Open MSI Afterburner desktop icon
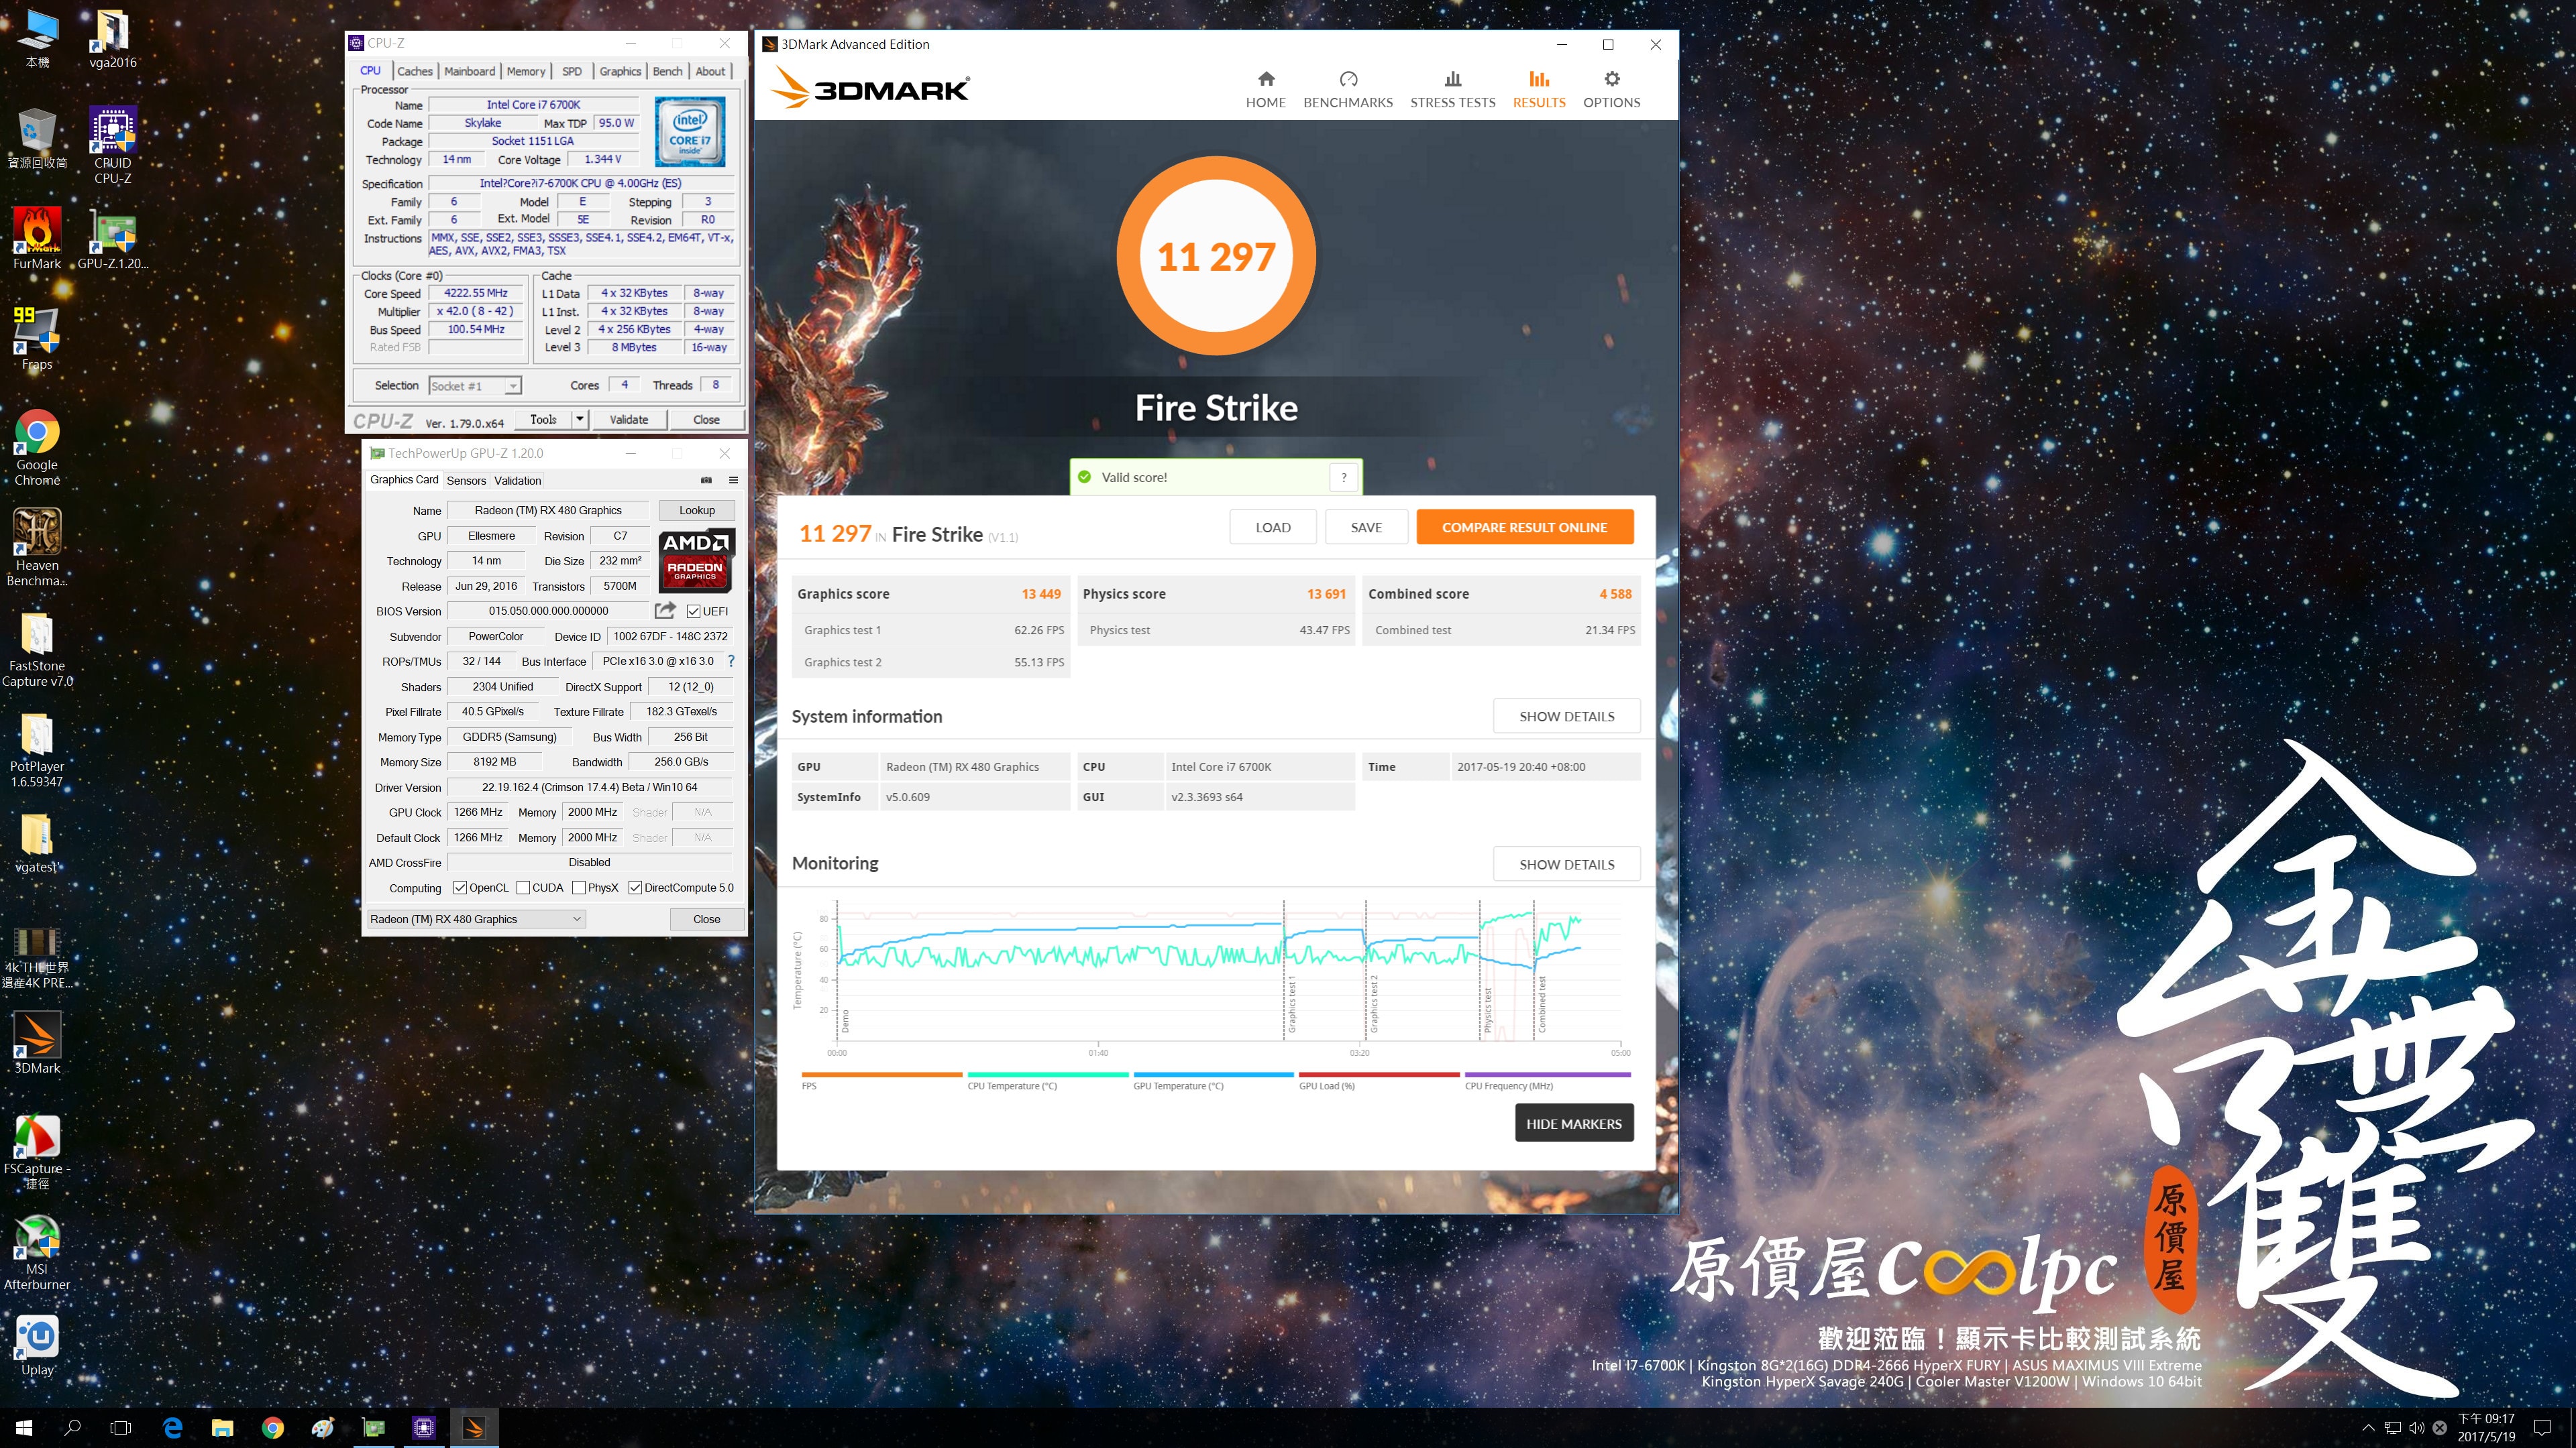The image size is (2576, 1448). [37, 1252]
